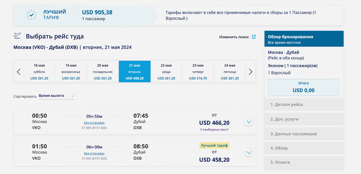The width and height of the screenshot is (361, 174).
Task: Select the 23 May Thursday date tab
Action: coord(198,72)
